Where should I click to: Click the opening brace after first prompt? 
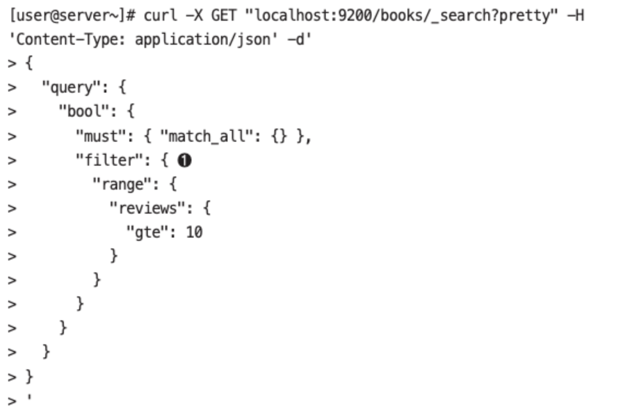point(29,63)
